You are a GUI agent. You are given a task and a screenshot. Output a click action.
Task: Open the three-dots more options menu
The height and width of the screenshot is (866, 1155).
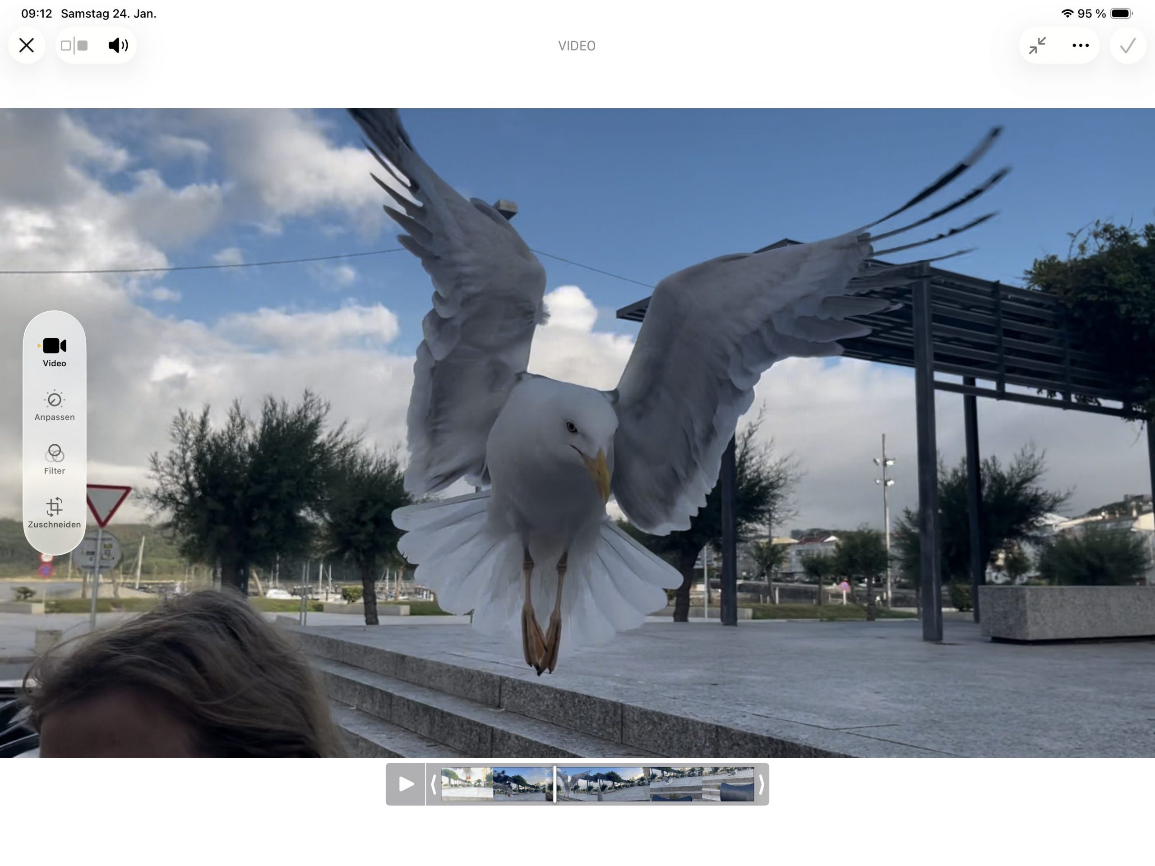[x=1081, y=46]
